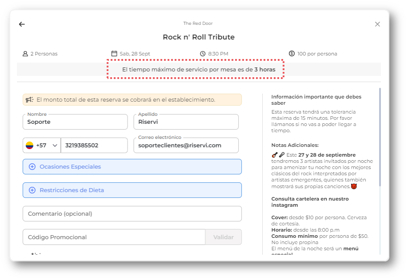Viewport: 408px width, 280px height.
Task: Open the +57 country code dropdown
Action: tap(42, 146)
